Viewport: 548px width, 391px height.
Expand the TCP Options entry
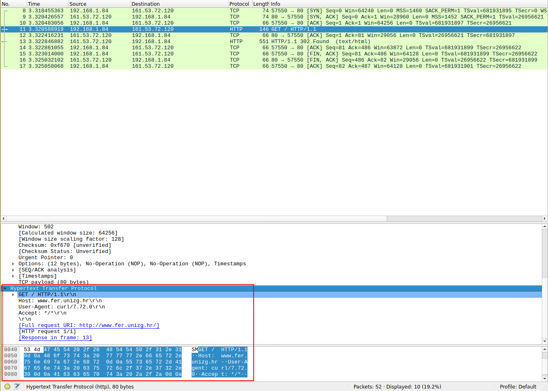(x=13, y=264)
